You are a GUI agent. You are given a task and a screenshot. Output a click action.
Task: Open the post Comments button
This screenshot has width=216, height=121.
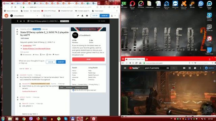(26, 54)
